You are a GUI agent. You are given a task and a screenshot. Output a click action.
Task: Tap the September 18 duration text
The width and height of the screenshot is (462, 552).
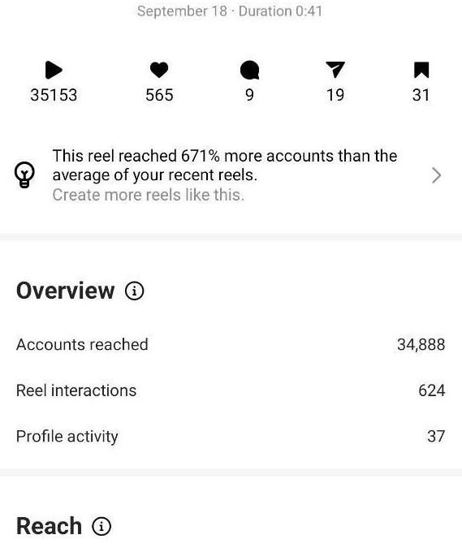point(230,11)
